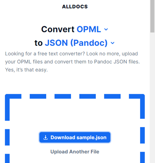Click the download arrow icon in the button

[45, 138]
